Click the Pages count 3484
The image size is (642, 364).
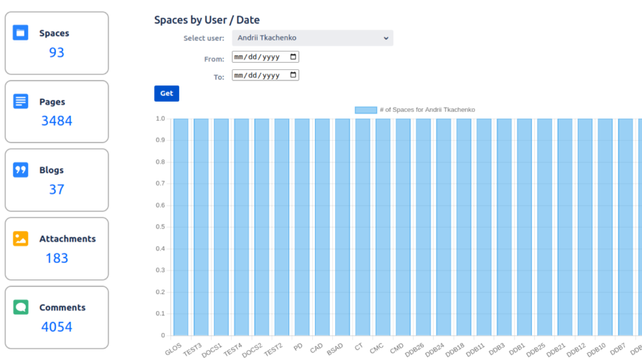(x=57, y=121)
